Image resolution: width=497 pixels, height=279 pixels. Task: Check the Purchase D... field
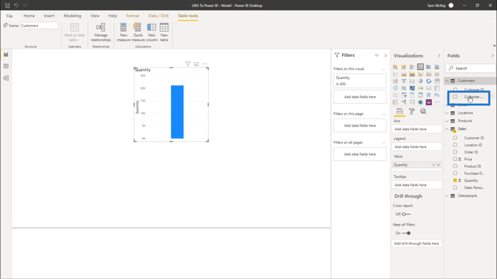click(x=455, y=173)
